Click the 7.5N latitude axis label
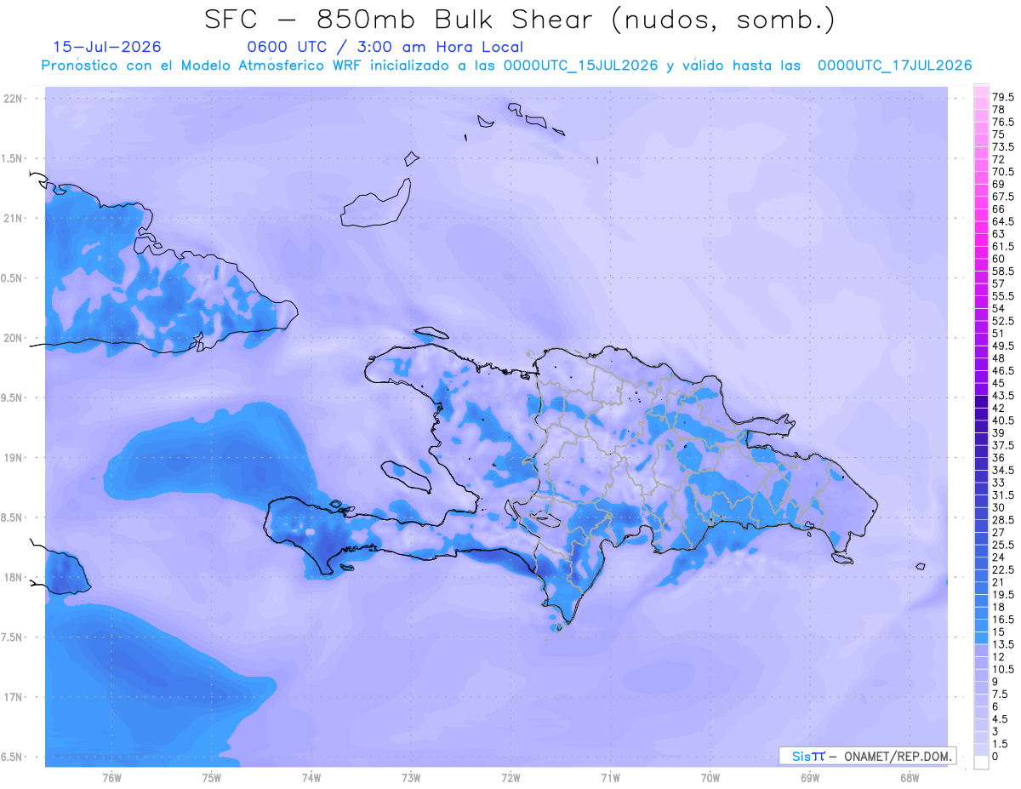Viewport: 1021px width, 789px height. coord(13,637)
